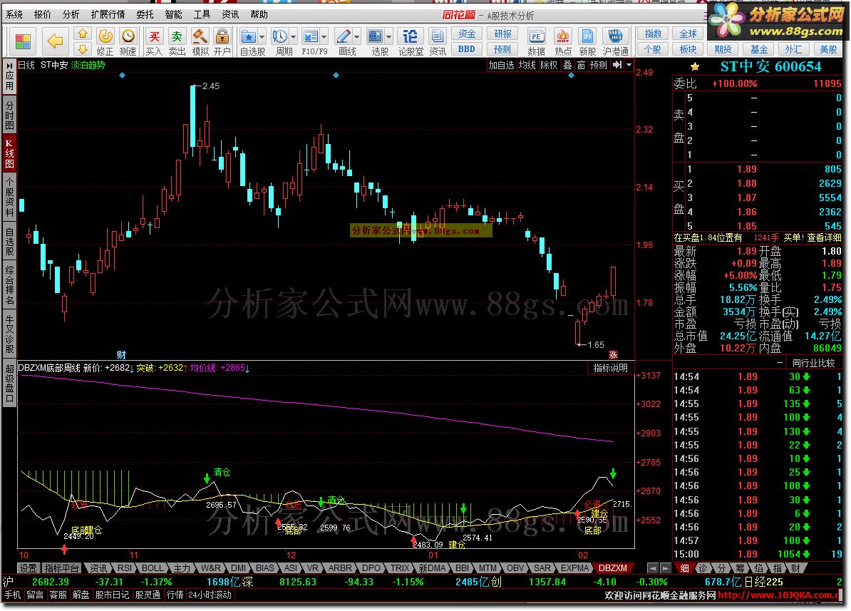Click the chart jump-to-end arrow icon
Screen dimensions: 851x611
point(618,65)
